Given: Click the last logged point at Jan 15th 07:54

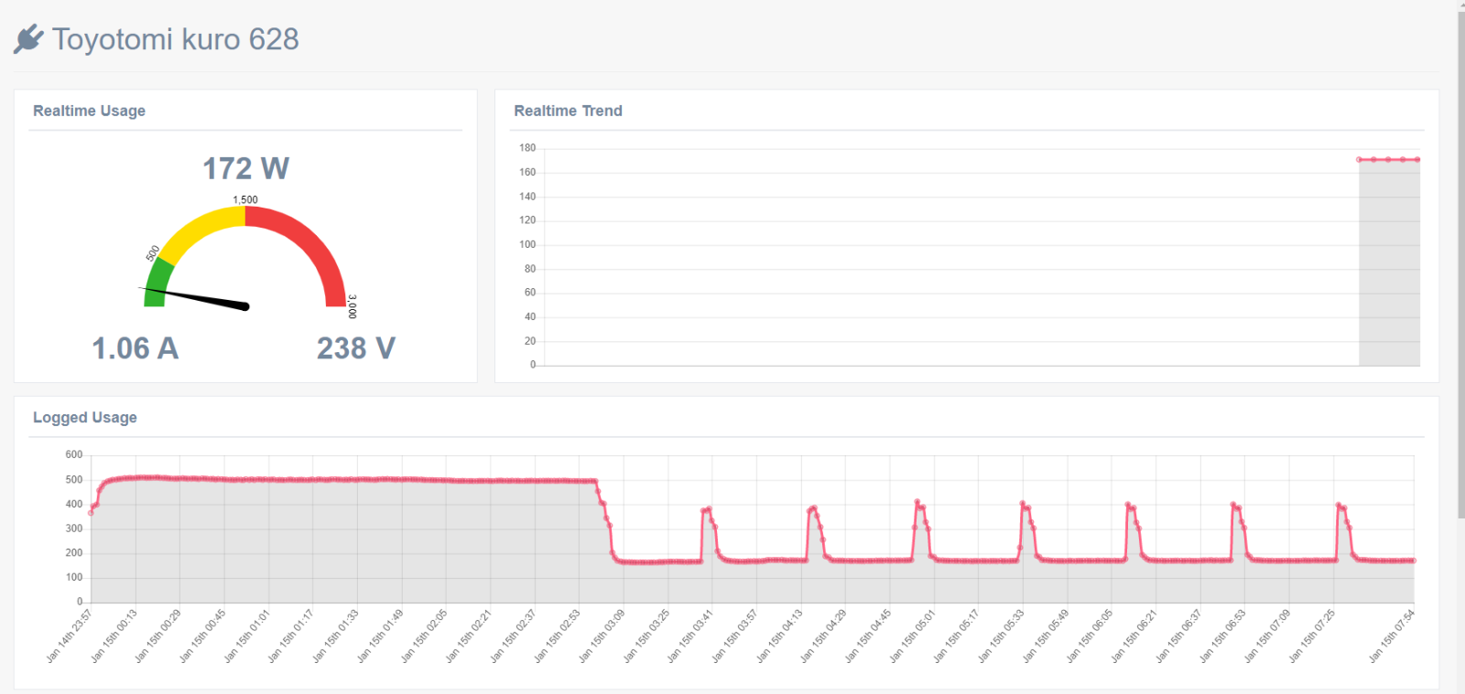Looking at the screenshot, I should (1414, 561).
